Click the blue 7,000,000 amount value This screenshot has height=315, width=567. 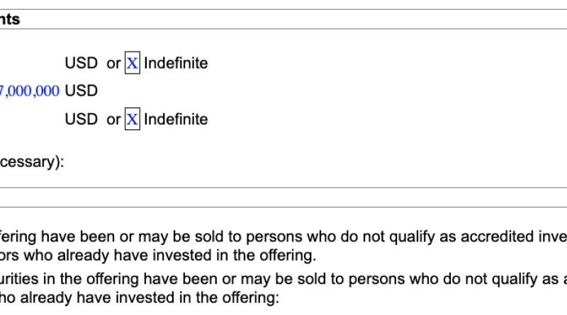click(x=30, y=91)
